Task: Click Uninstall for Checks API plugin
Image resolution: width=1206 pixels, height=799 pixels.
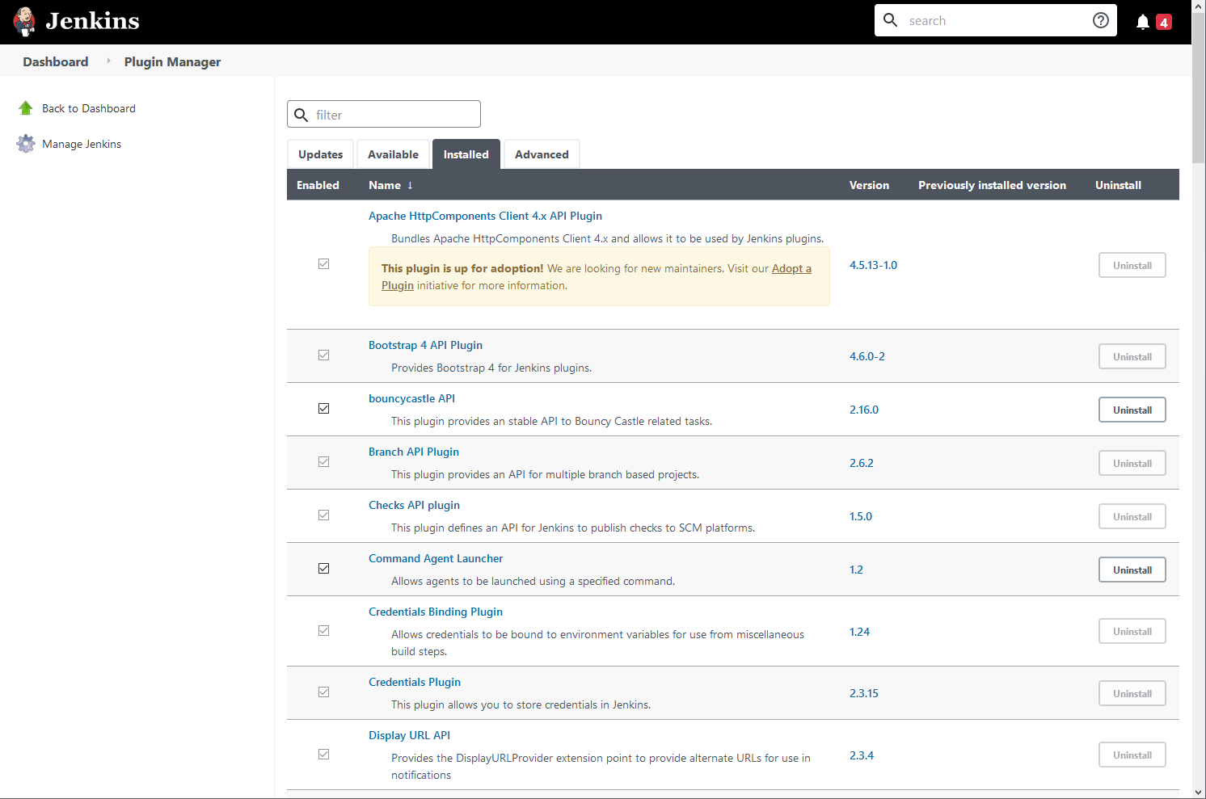Action: click(1132, 516)
